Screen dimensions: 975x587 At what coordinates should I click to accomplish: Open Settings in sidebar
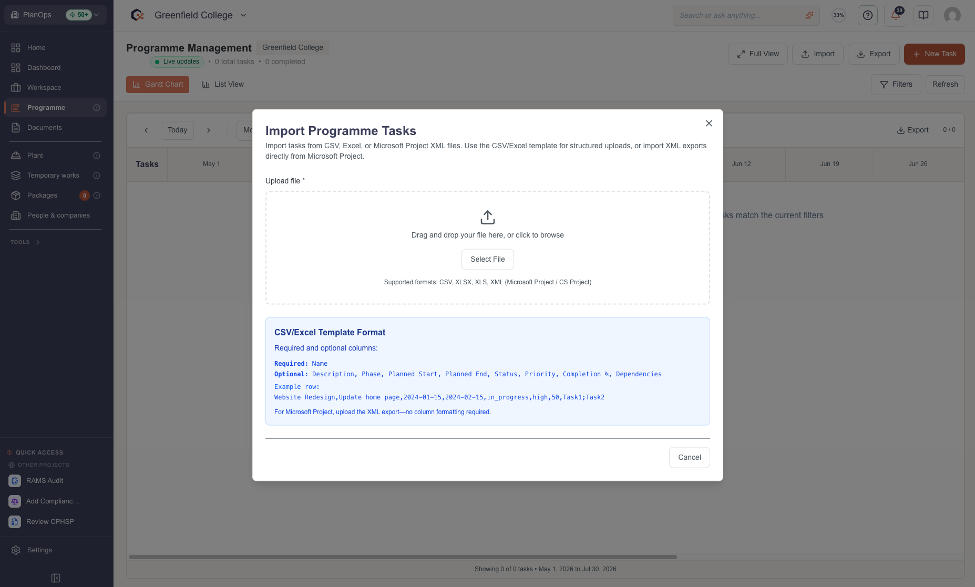click(x=56, y=550)
